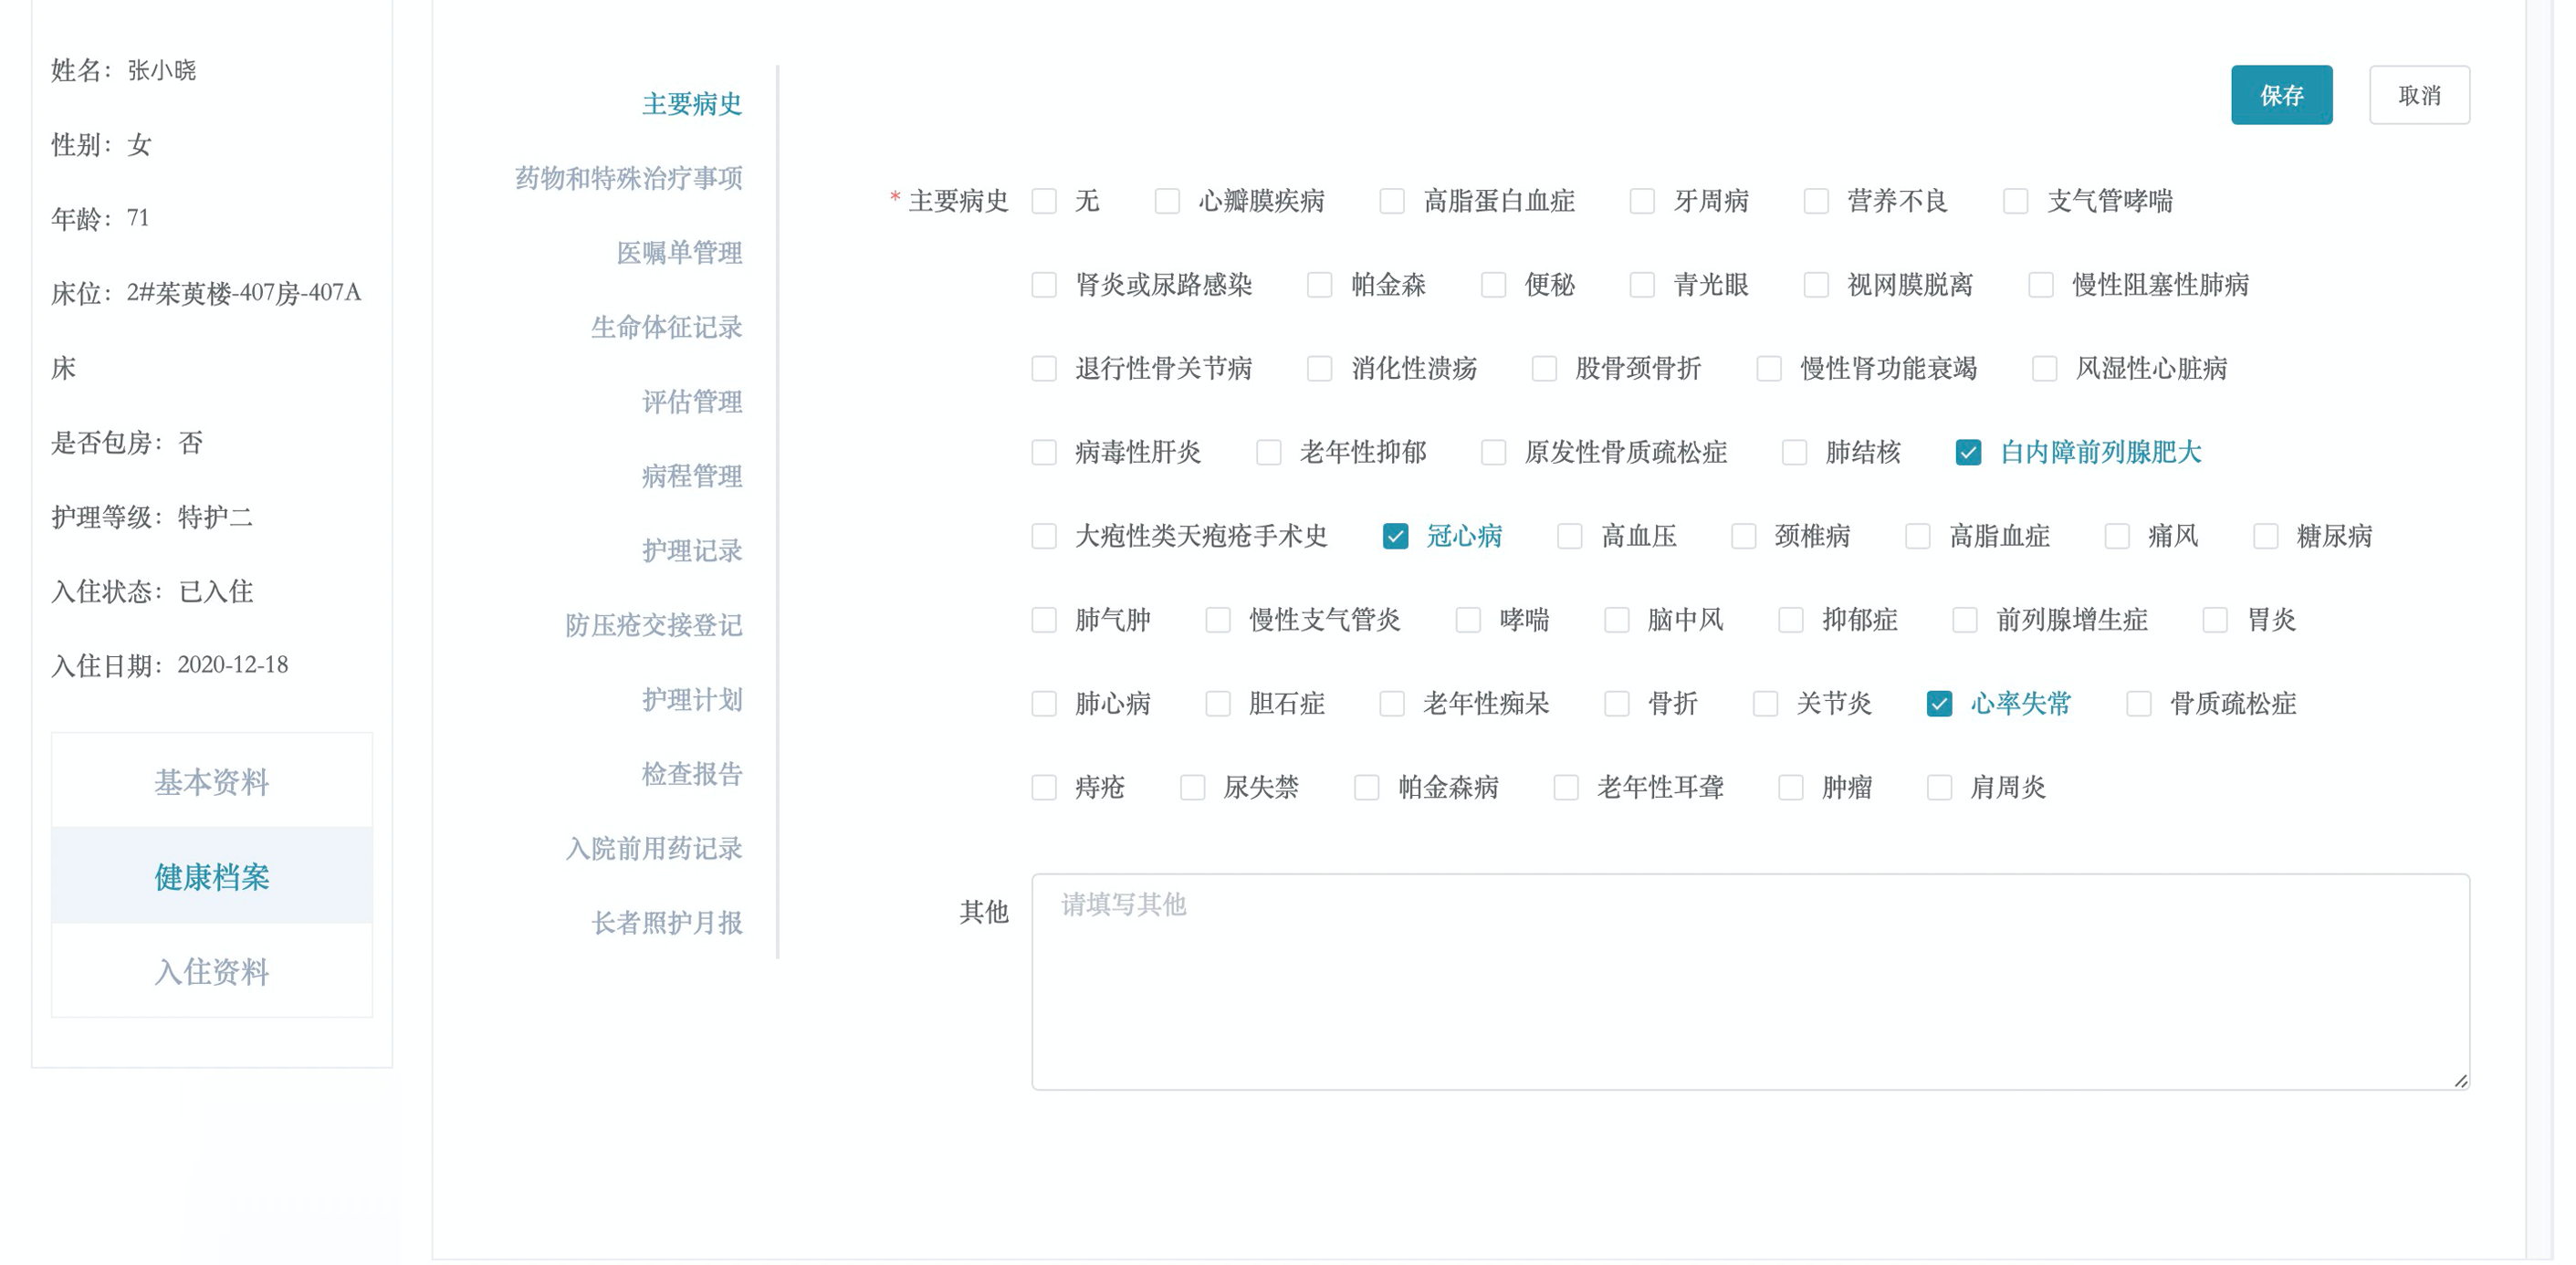This screenshot has height=1265, width=2576.
Task: Check the 糖尿病 checkbox
Action: point(2266,537)
